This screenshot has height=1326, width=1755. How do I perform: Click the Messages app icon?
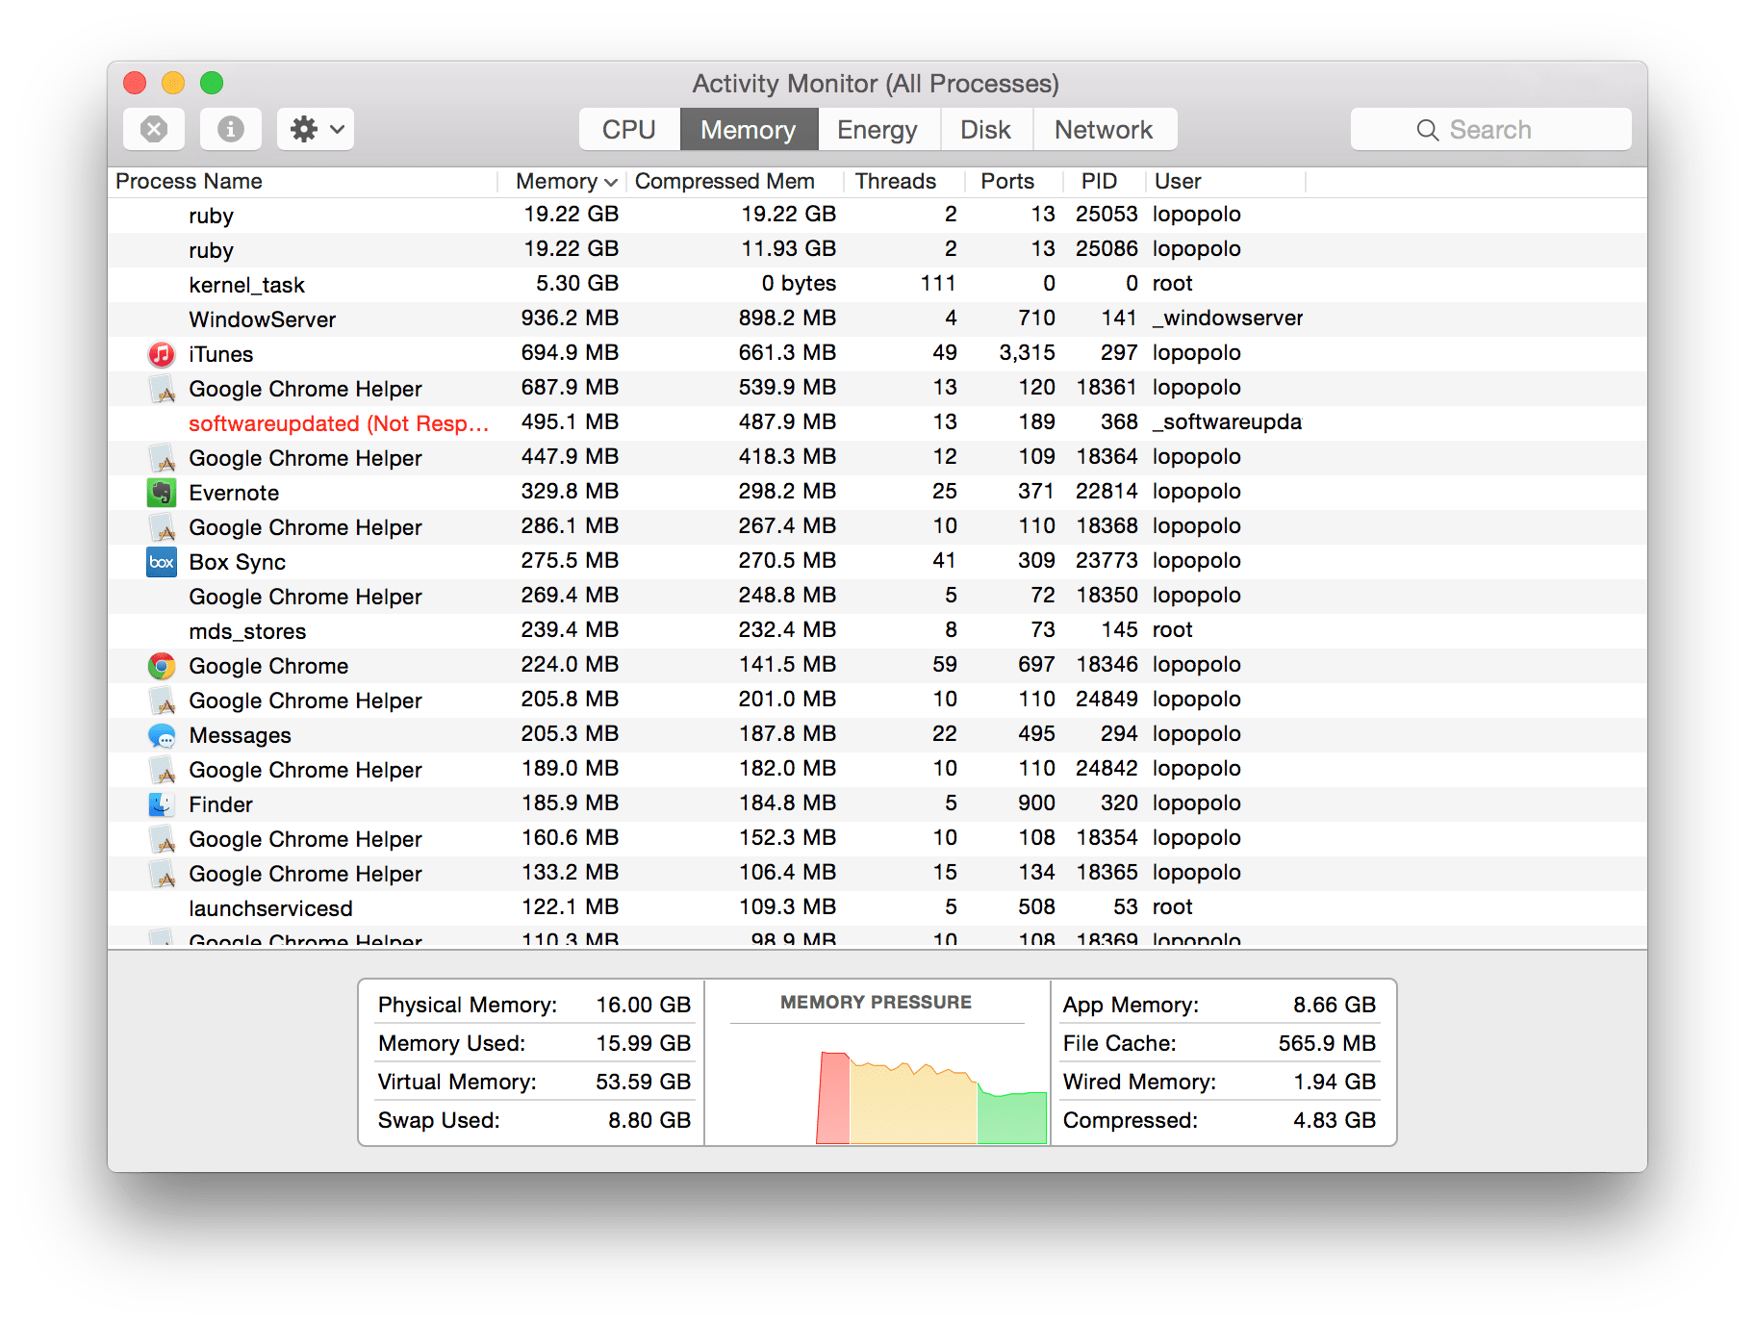point(162,736)
